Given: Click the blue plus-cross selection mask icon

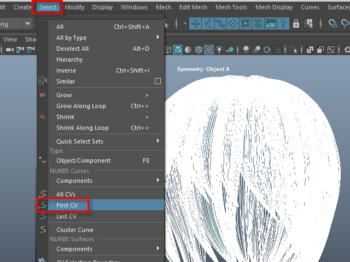Looking at the screenshot, I should click(195, 23).
